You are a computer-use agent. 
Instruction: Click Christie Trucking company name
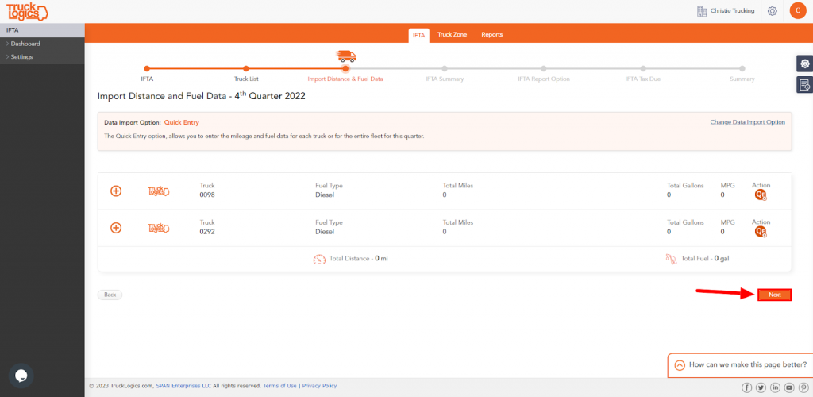tap(733, 11)
